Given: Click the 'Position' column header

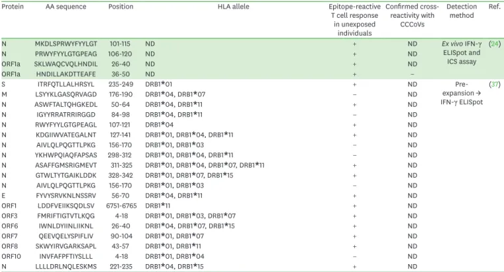Looking at the screenshot, I should 121,7.
